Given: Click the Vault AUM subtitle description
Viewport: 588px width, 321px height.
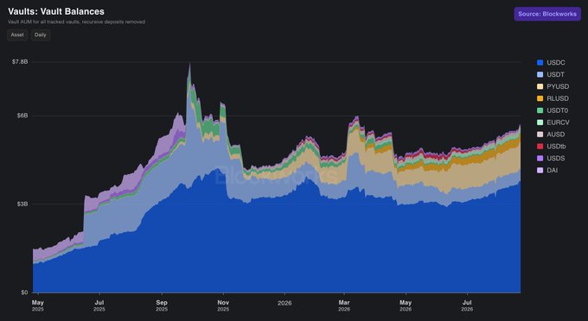Looking at the screenshot, I should (x=76, y=22).
